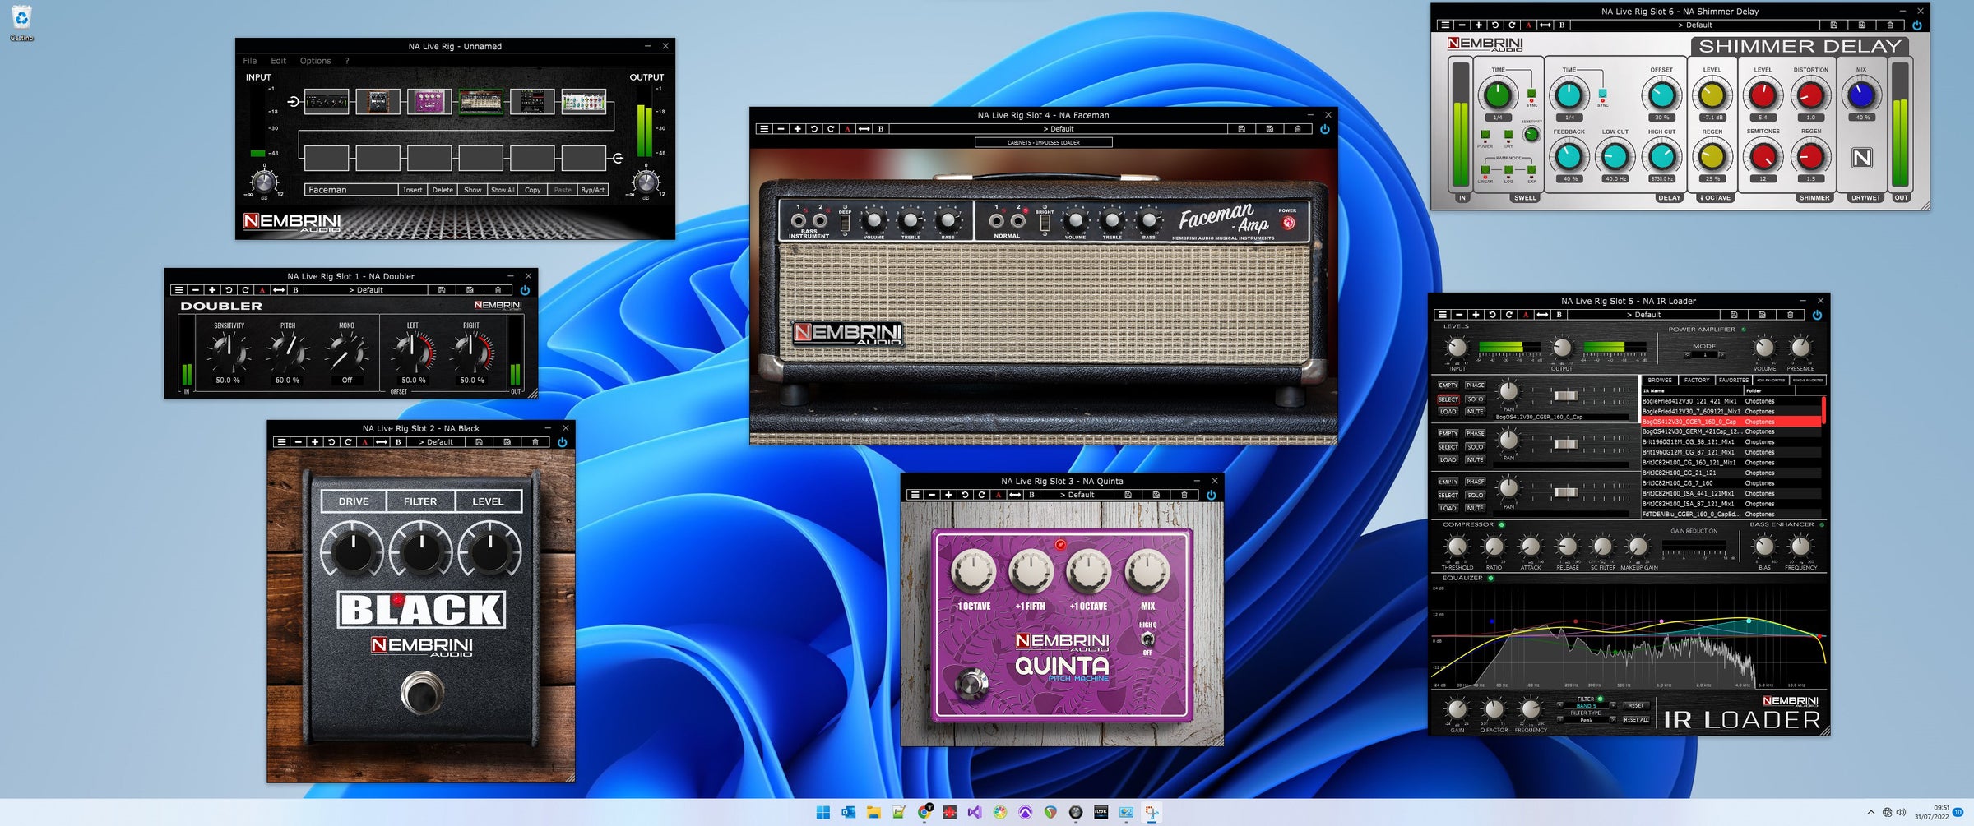1974x826 pixels.
Task: Open the Options menu in Live Rig
Action: coord(315,61)
